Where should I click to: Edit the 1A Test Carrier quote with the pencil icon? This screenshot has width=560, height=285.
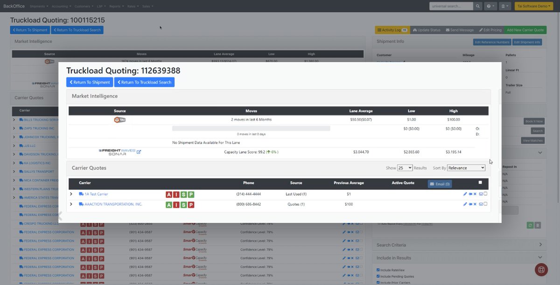(x=465, y=194)
